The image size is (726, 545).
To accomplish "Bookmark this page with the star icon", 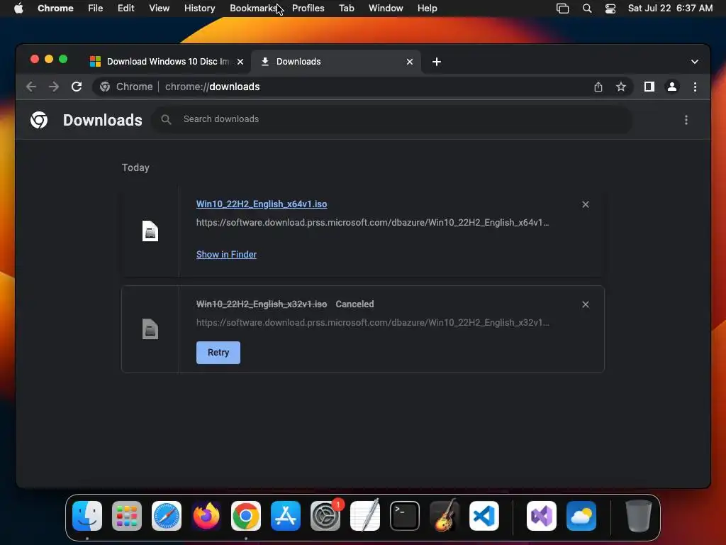I will coord(621,87).
